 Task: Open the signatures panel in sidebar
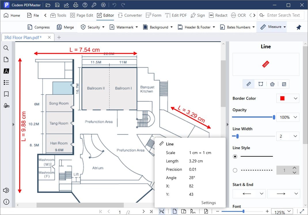tap(6, 106)
